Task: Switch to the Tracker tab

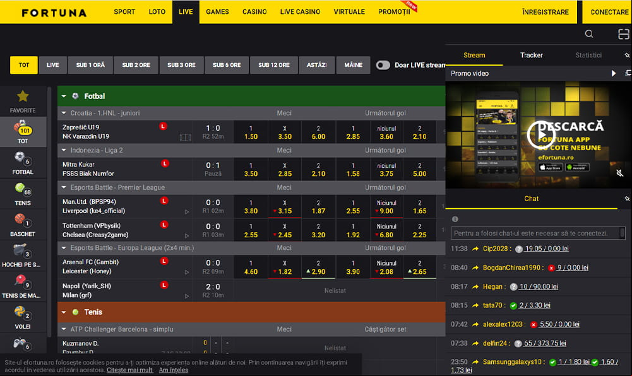Action: [x=531, y=55]
